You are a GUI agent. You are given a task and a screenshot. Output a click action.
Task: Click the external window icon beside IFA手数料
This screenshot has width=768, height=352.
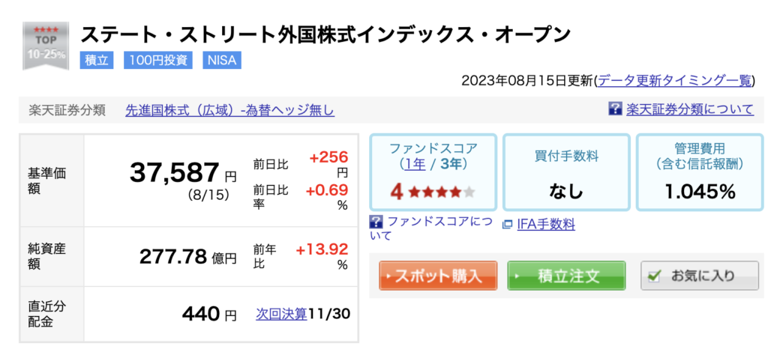tap(508, 225)
